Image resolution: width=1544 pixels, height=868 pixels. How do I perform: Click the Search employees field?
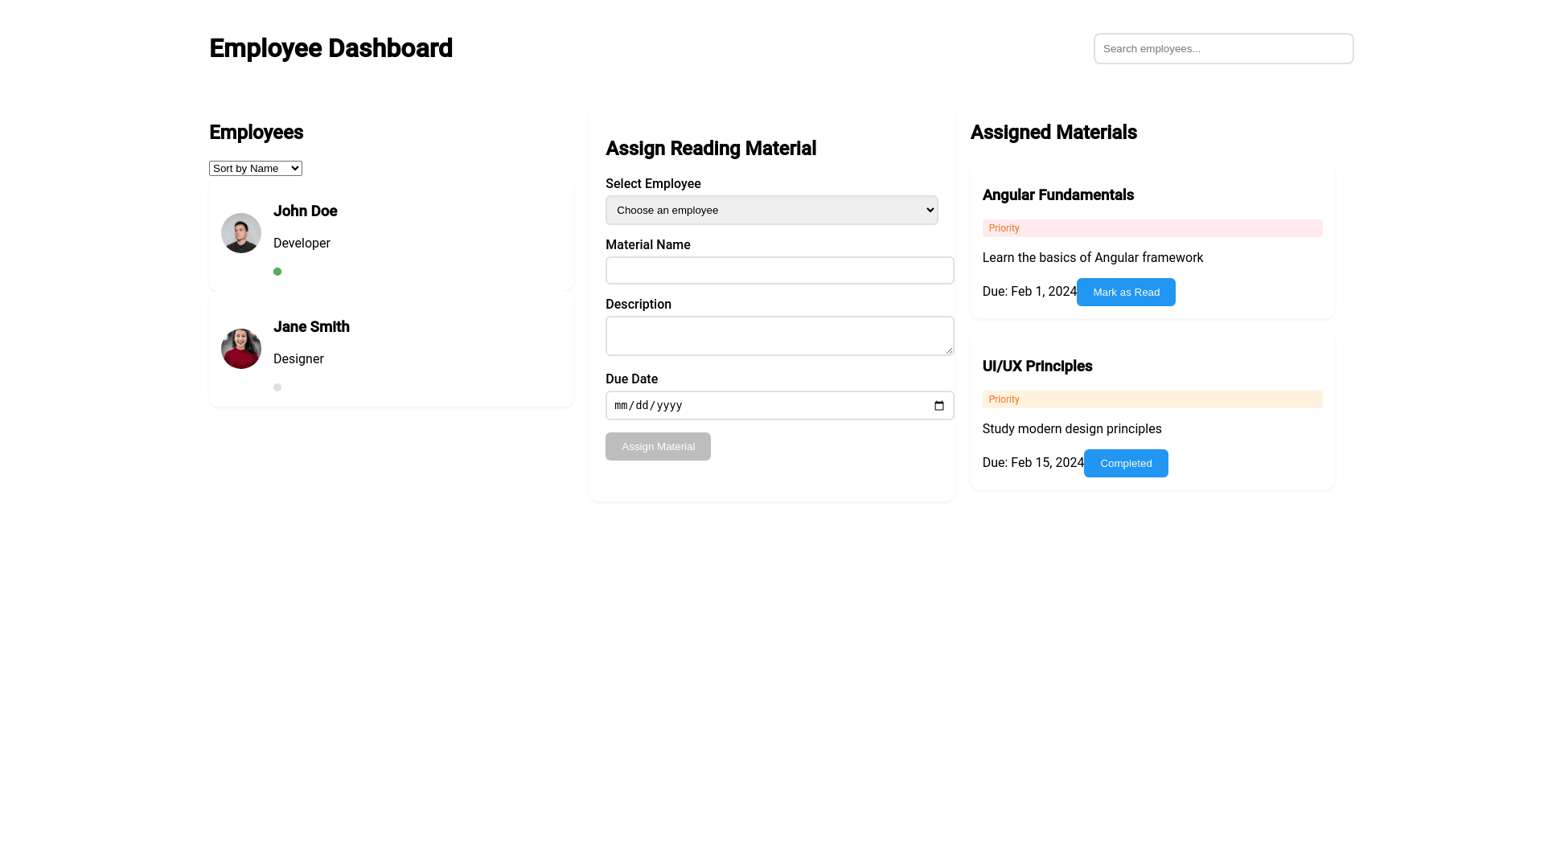pos(1223,49)
